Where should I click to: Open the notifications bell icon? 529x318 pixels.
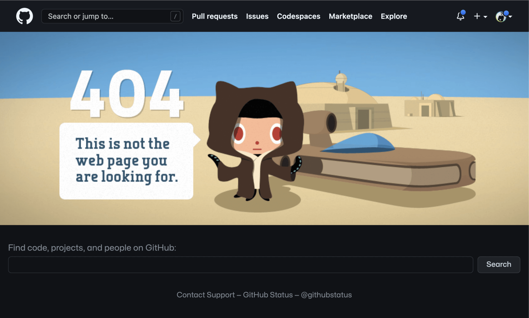[x=461, y=16]
